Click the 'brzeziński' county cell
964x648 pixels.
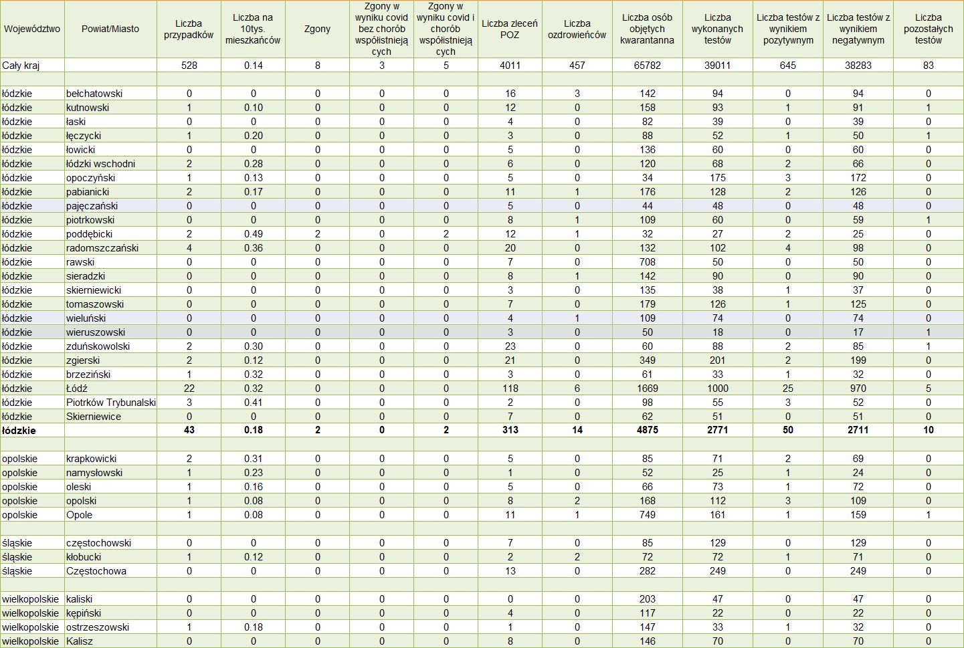pyautogui.click(x=110, y=374)
